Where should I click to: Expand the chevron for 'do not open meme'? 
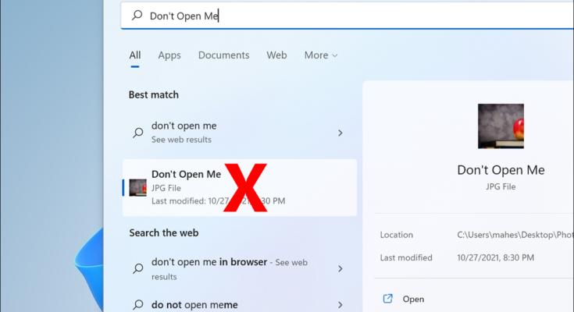click(x=340, y=304)
